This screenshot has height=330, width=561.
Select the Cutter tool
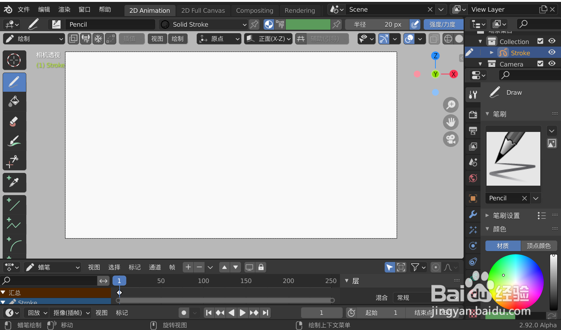(x=14, y=161)
